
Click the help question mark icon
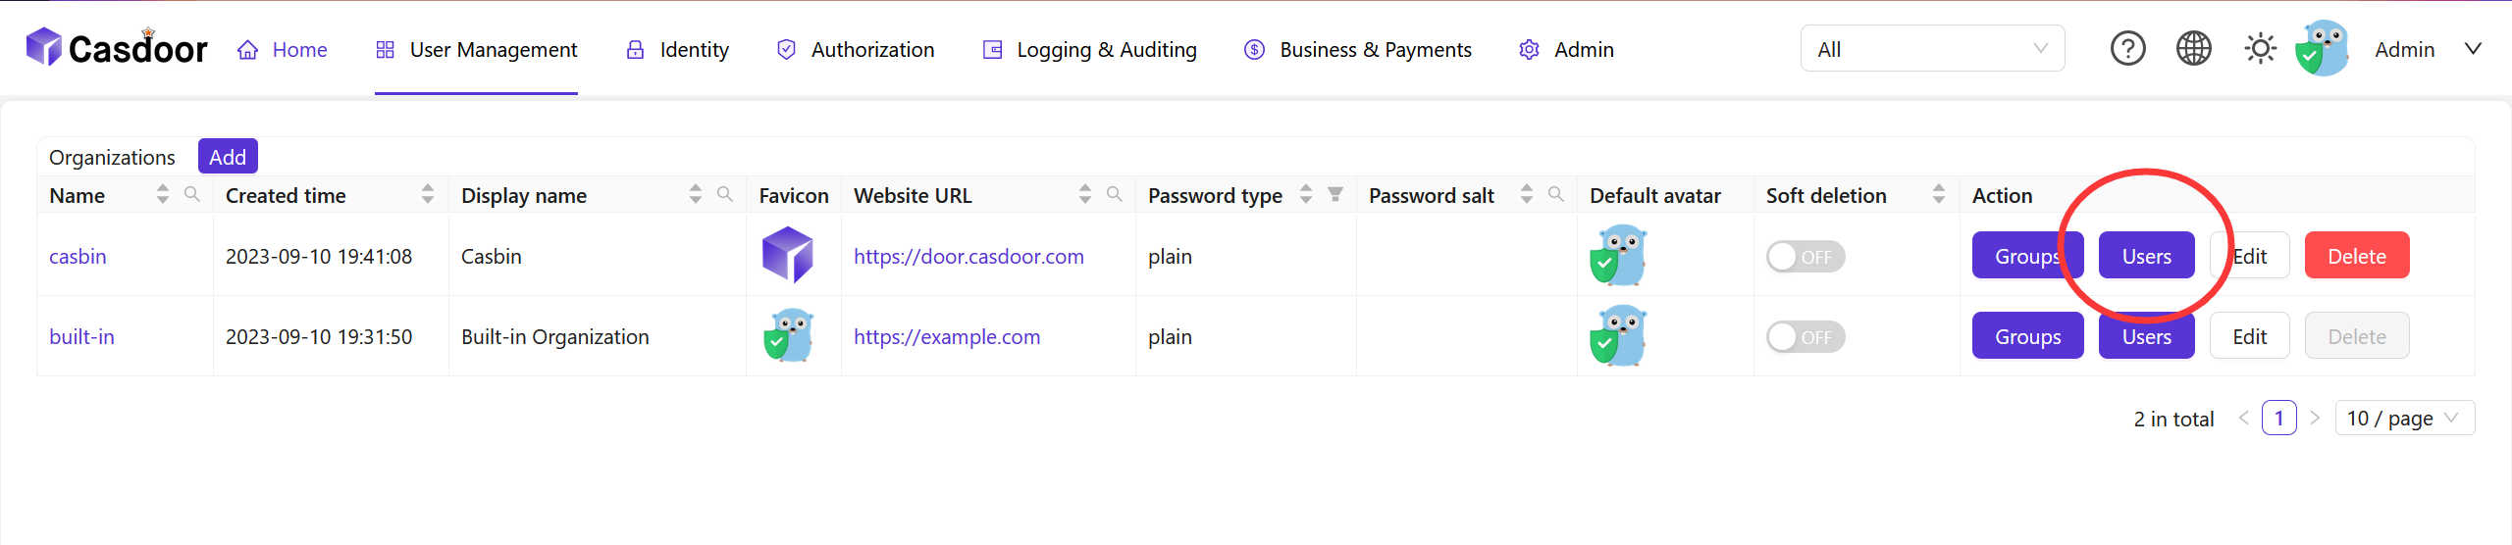(x=2127, y=49)
